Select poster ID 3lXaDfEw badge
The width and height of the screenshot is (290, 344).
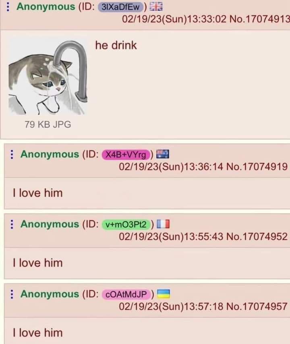[x=120, y=7]
